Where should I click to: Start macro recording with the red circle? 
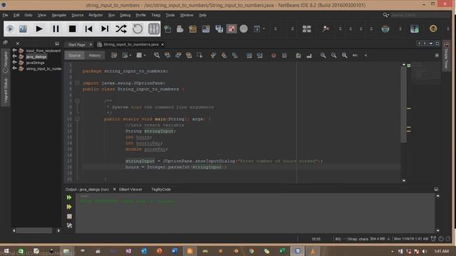[x=274, y=55]
